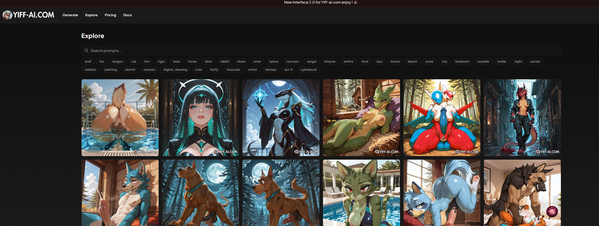The image size is (599, 226).
Task: Filter by the fox tag
Action: click(x=102, y=62)
